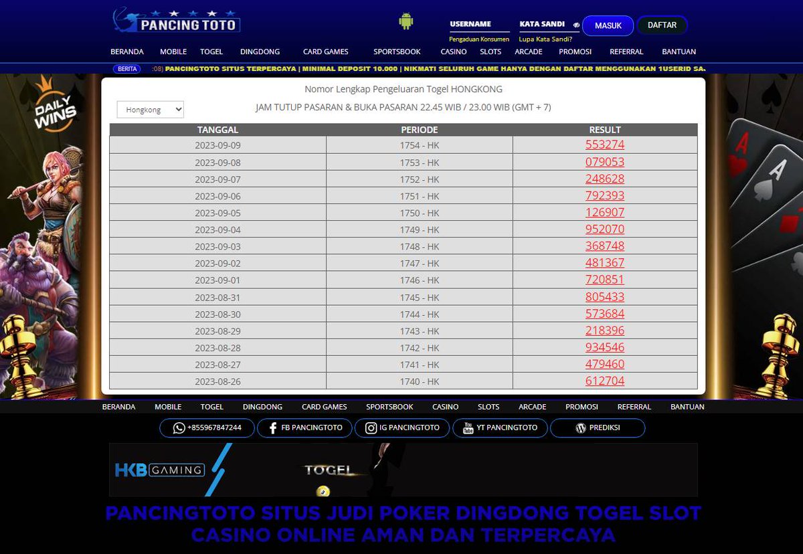Open result 792393 for period 1751

coord(605,195)
